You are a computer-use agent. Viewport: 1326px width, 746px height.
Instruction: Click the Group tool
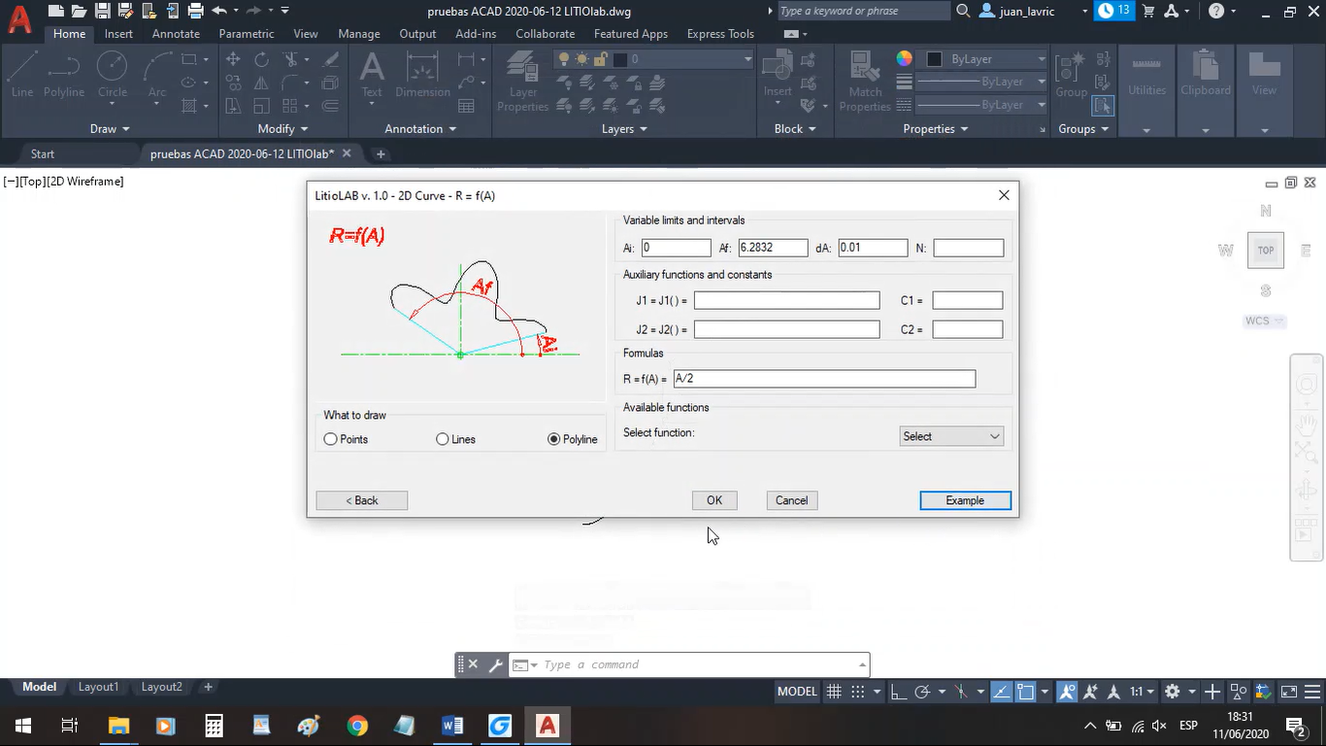click(1071, 74)
